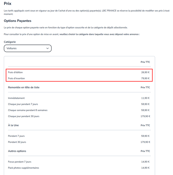Click the chevron arrow in category selector
Screen dimensions: 173x175
point(47,48)
